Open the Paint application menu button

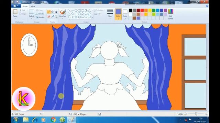pyautogui.click(x=15, y=6)
